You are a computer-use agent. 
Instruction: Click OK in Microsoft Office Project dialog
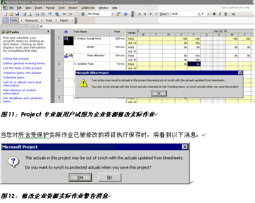pos(159,93)
